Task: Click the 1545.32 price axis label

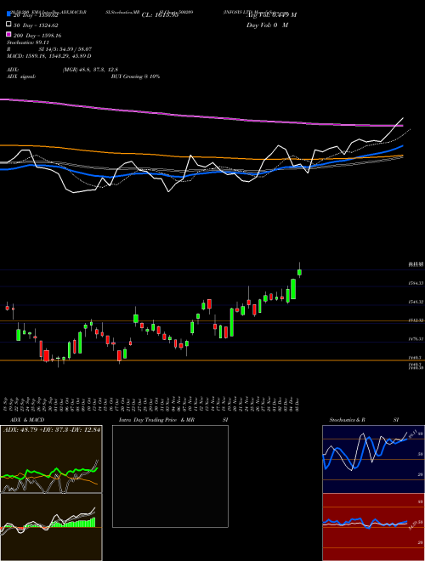Action: click(416, 302)
